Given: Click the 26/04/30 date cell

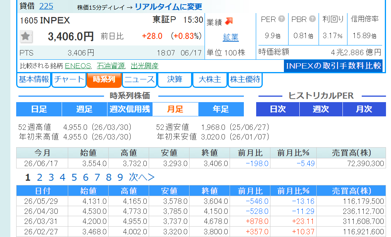Looking at the screenshot, I should (x=41, y=211).
